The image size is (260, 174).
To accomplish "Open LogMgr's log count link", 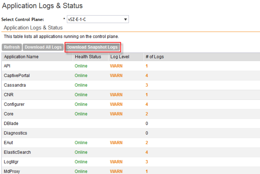I will click(x=147, y=162).
